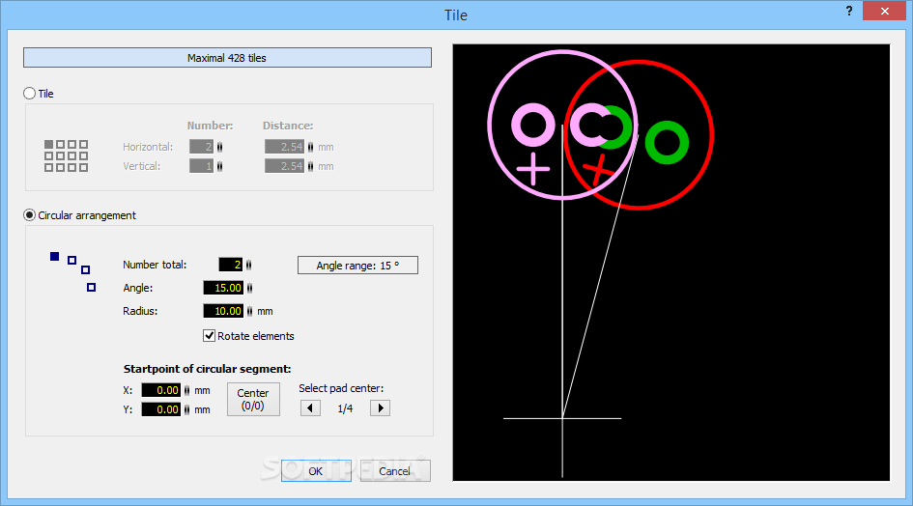Image resolution: width=913 pixels, height=506 pixels.
Task: Click the circular arrangement squares icon
Action: (72, 271)
